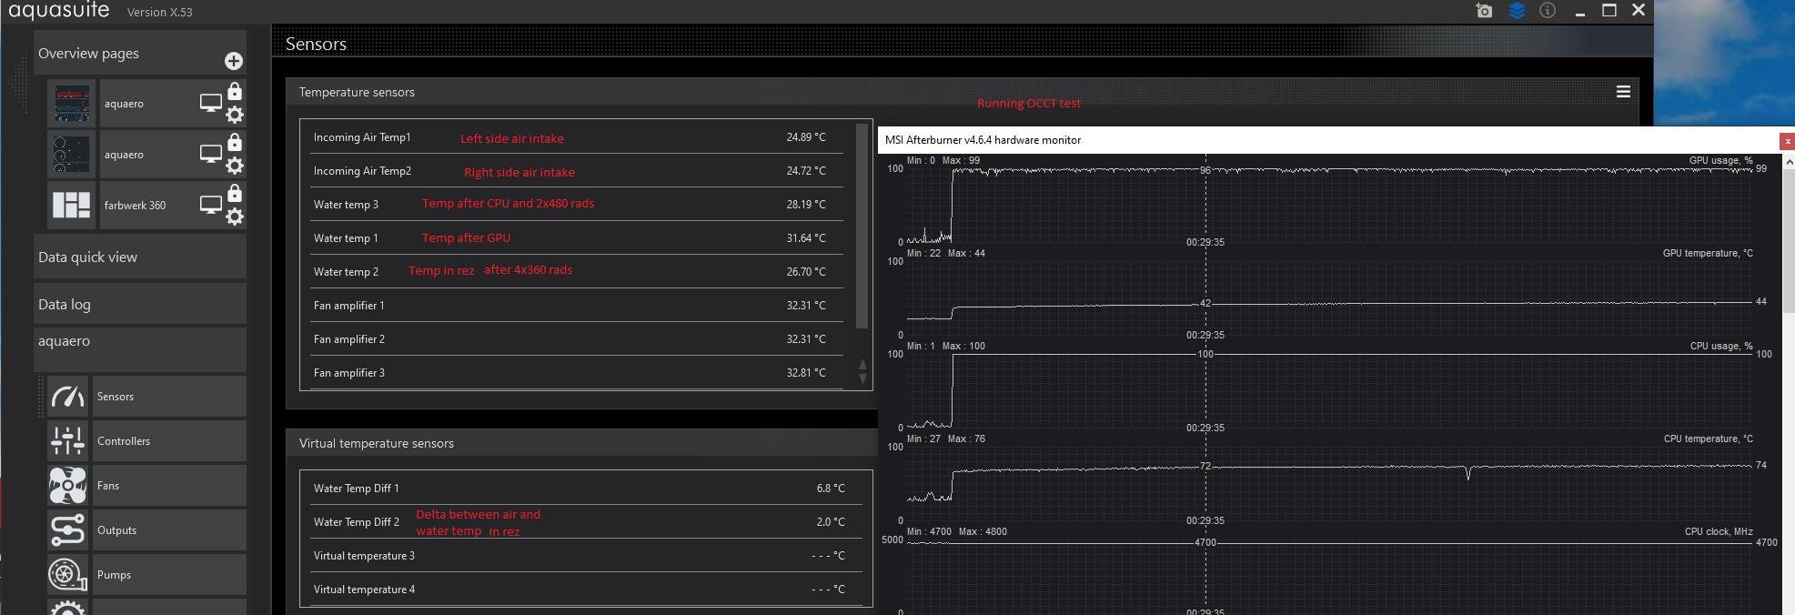Click the blue layers icon in title bar
1795x615 pixels.
1516,11
